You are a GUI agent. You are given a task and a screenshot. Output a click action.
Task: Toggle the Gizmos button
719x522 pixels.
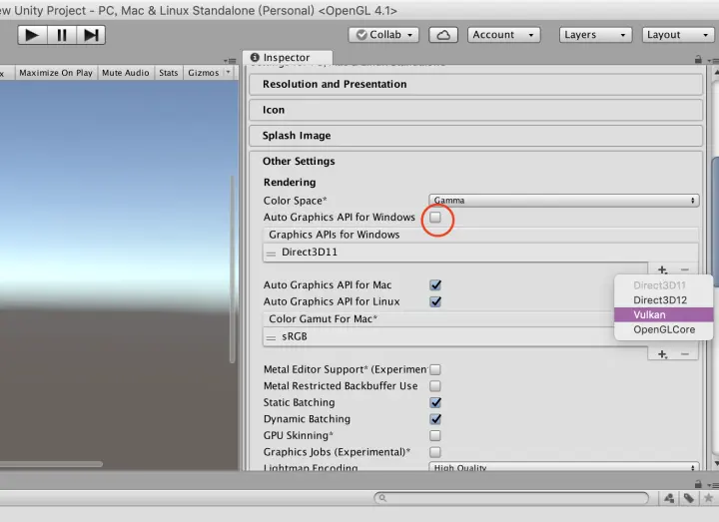pos(204,73)
